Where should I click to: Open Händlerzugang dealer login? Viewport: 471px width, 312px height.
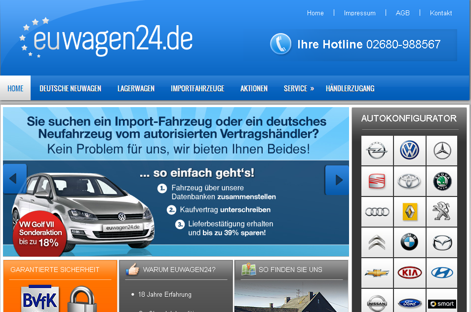350,88
